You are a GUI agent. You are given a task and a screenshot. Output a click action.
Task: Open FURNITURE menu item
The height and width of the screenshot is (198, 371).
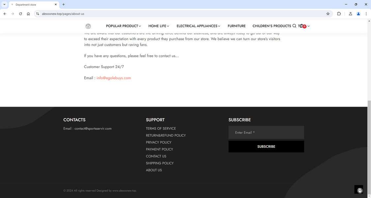pyautogui.click(x=237, y=26)
